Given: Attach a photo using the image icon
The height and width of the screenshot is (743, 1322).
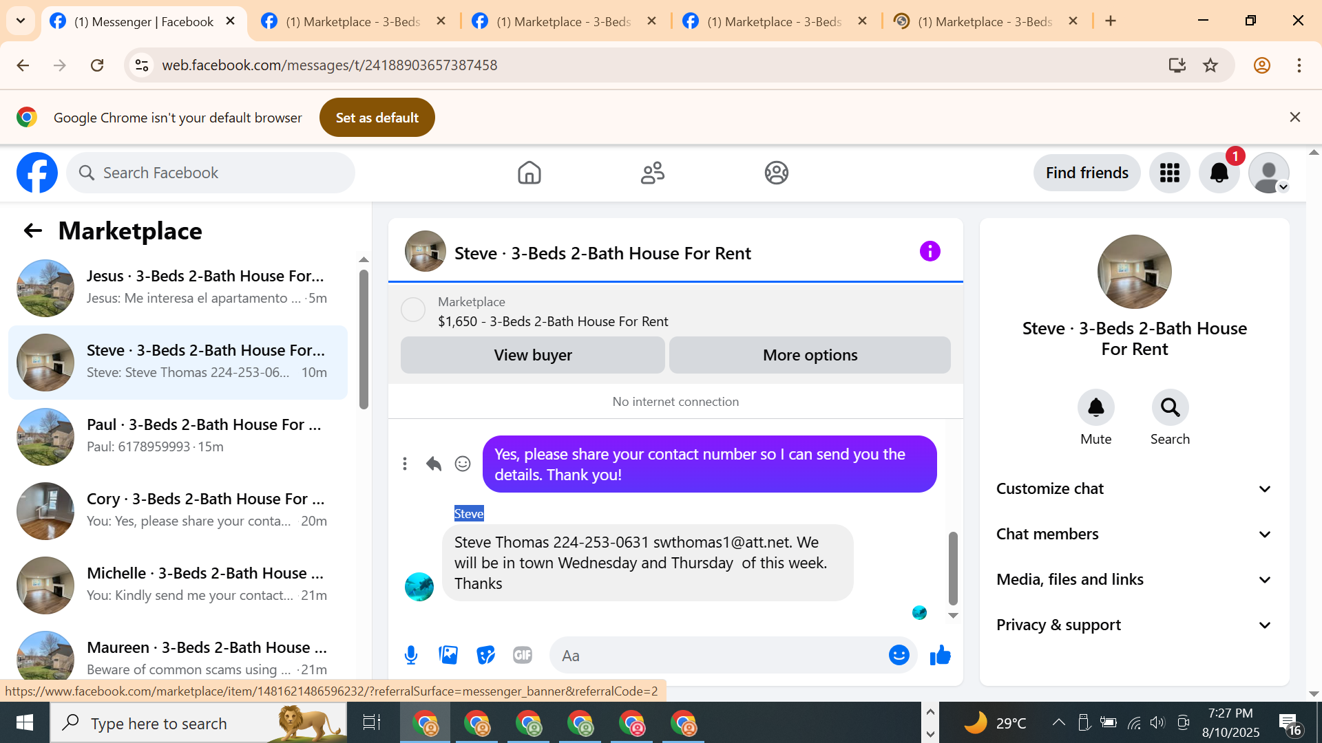Looking at the screenshot, I should pos(448,655).
